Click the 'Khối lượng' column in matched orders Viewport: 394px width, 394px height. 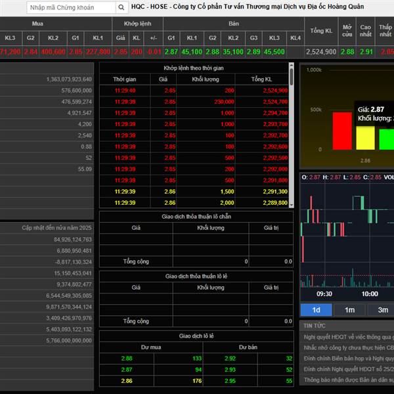206,79
